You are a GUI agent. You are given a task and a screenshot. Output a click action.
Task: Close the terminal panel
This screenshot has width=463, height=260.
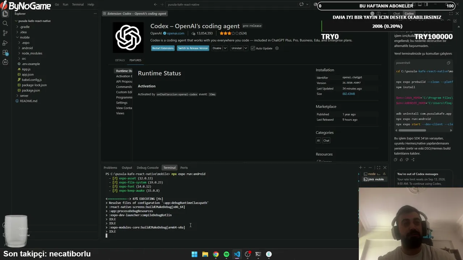pyautogui.click(x=385, y=168)
